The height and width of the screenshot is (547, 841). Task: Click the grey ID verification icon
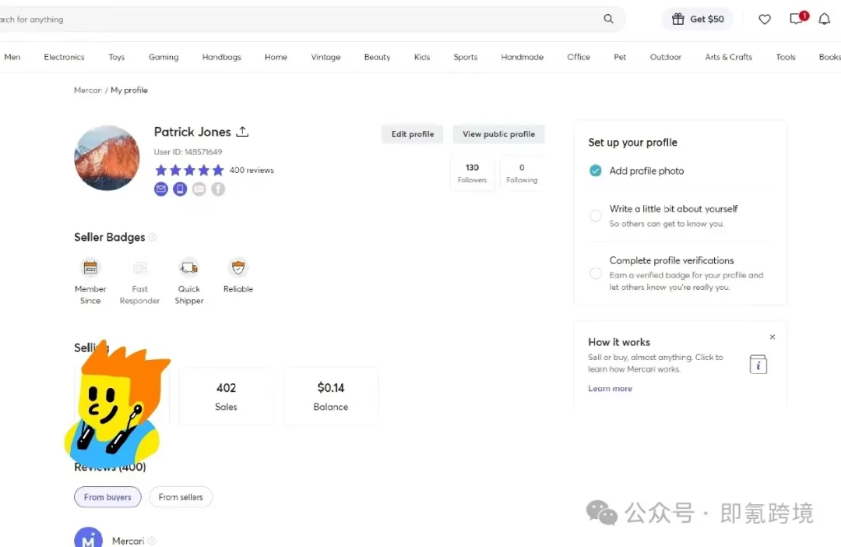(x=199, y=189)
